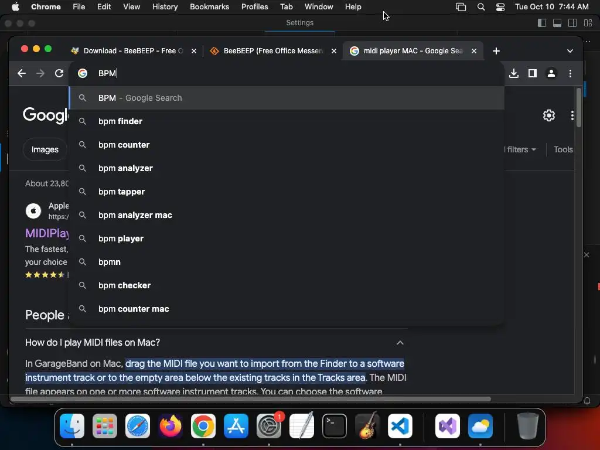Click the Chrome forward arrow button
Image resolution: width=600 pixels, height=450 pixels.
click(x=40, y=73)
